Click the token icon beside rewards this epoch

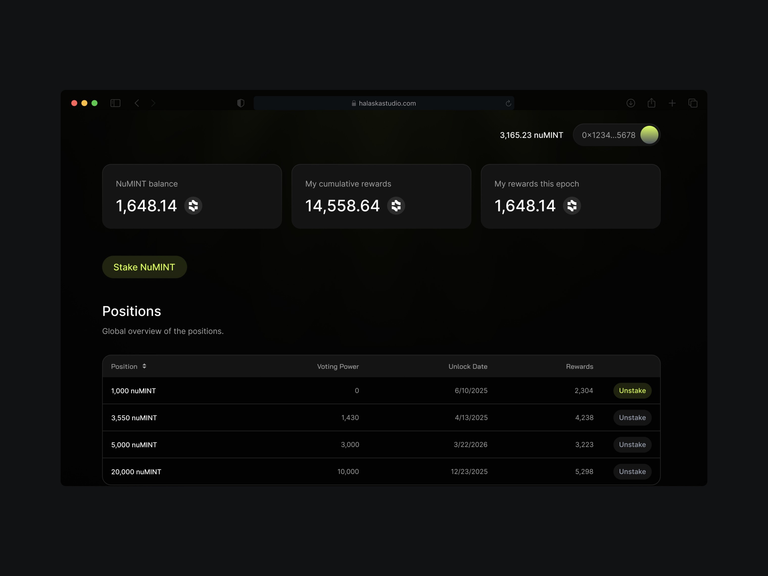click(571, 206)
